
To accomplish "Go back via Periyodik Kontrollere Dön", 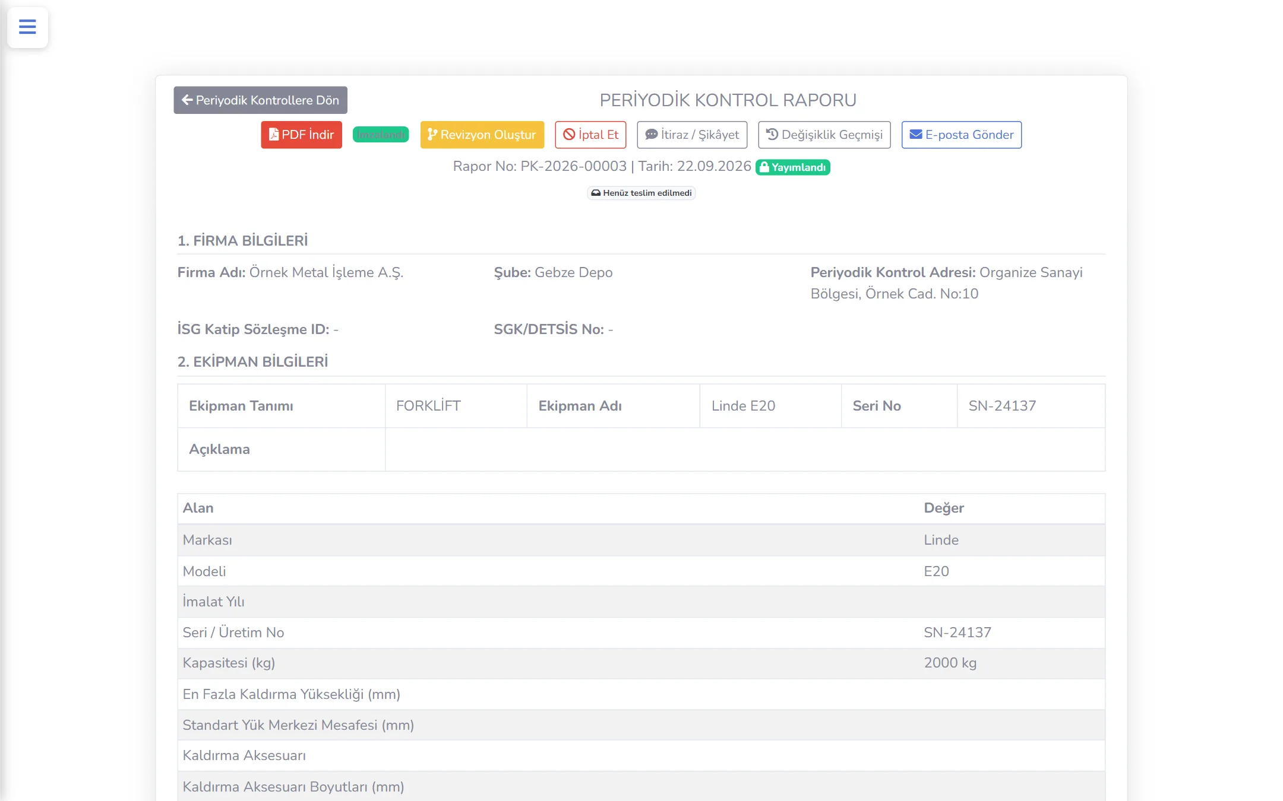I will (x=260, y=100).
